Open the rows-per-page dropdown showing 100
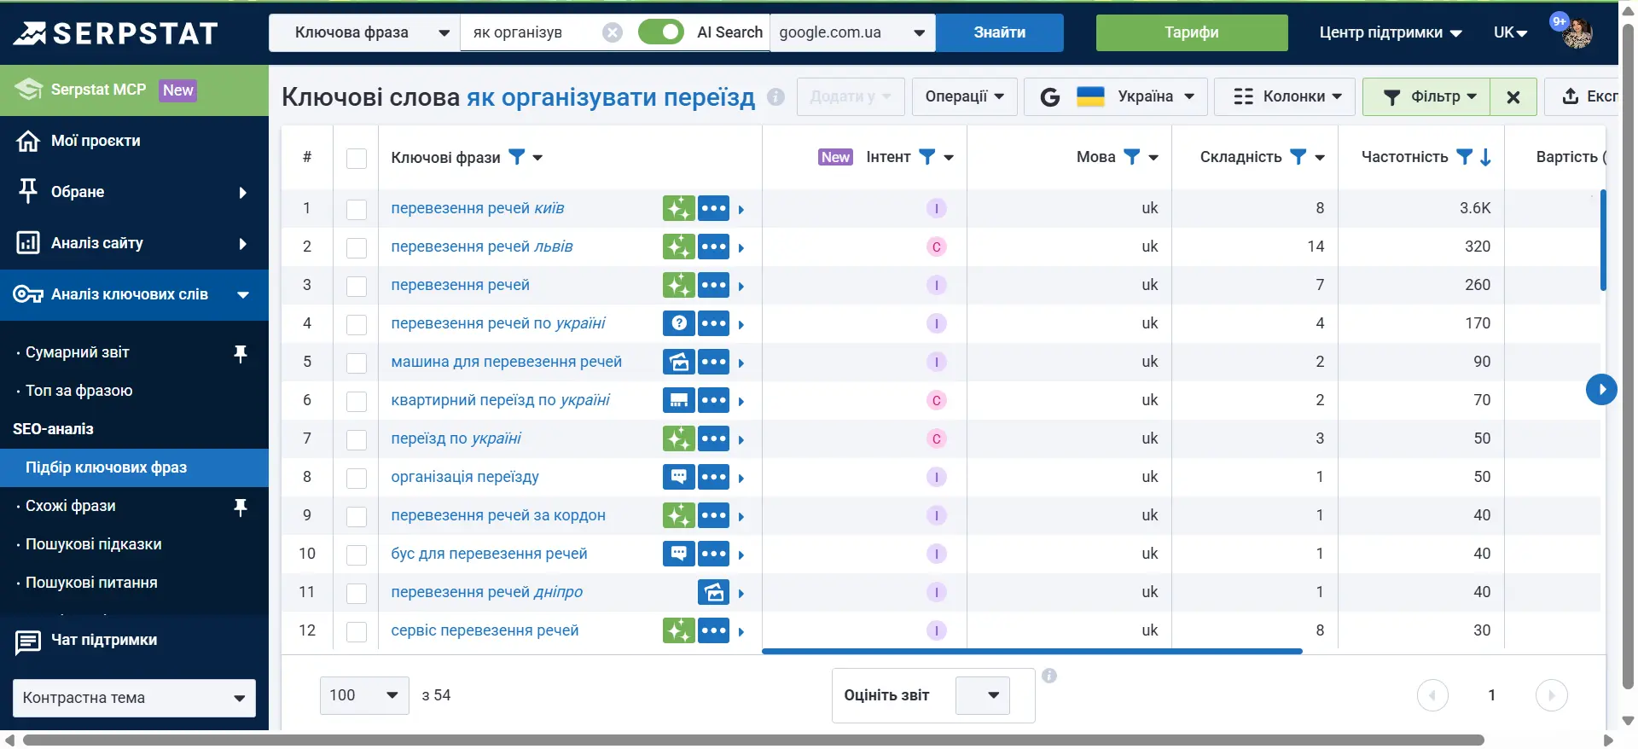Screen dimensions: 1638x749 tap(364, 695)
